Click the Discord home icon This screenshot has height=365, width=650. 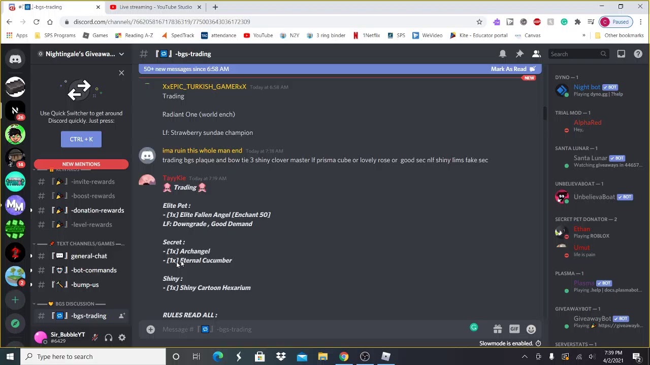point(15,59)
